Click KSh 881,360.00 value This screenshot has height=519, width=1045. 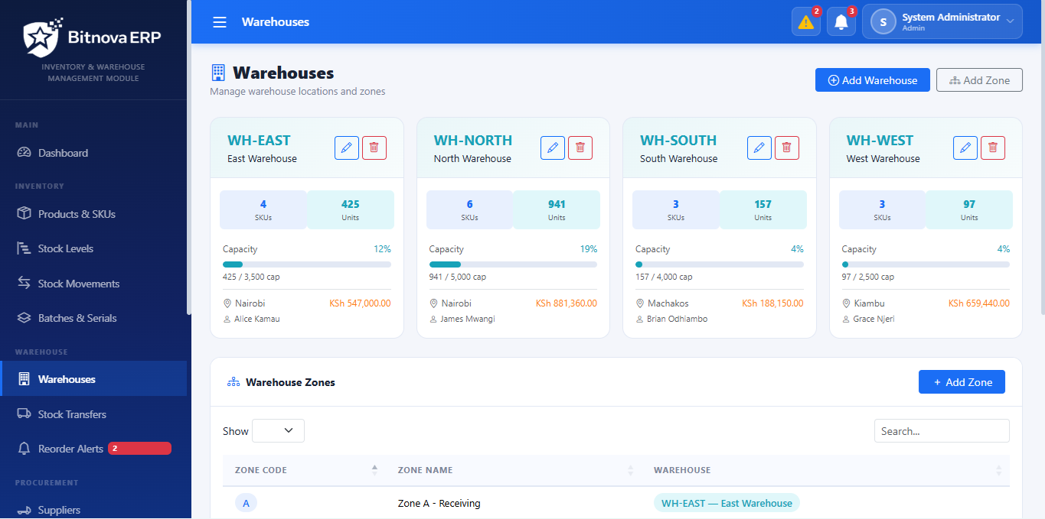click(567, 303)
